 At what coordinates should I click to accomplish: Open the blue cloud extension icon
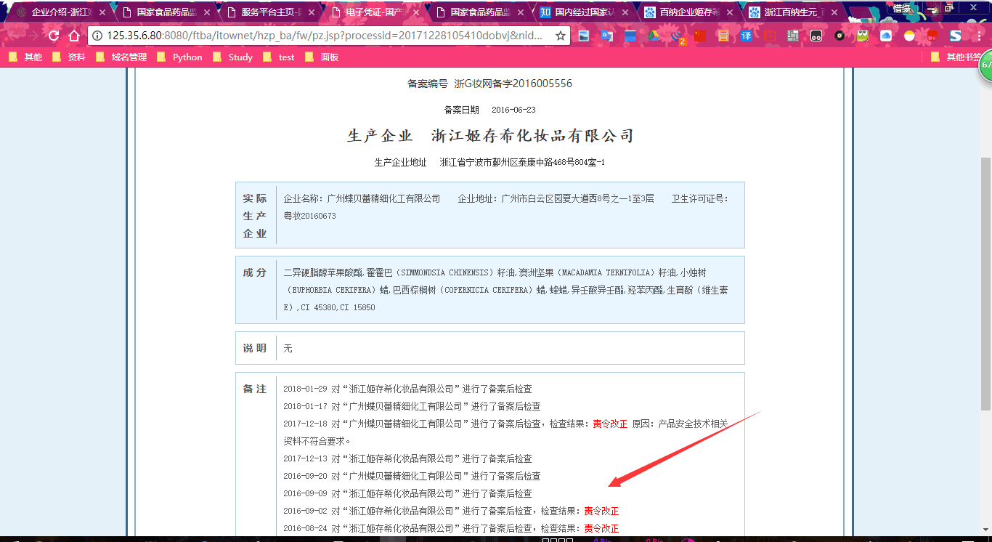point(886,36)
